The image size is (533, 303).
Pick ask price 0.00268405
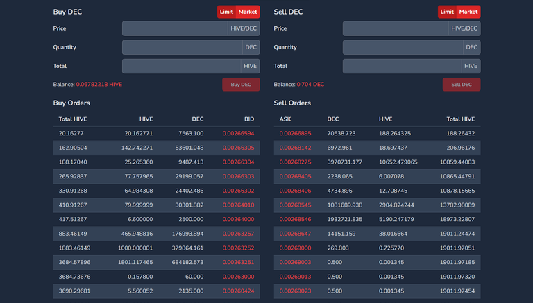(x=295, y=176)
